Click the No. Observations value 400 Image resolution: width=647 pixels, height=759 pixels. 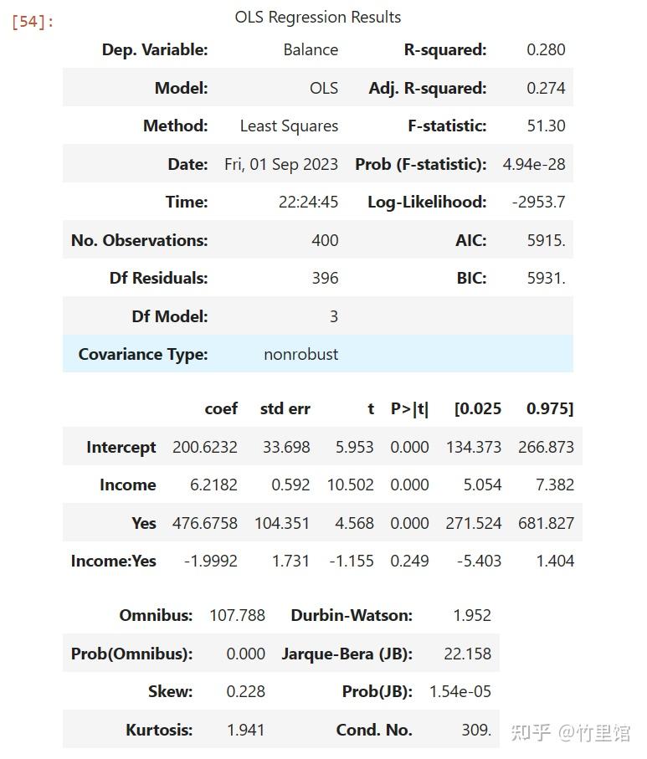325,240
